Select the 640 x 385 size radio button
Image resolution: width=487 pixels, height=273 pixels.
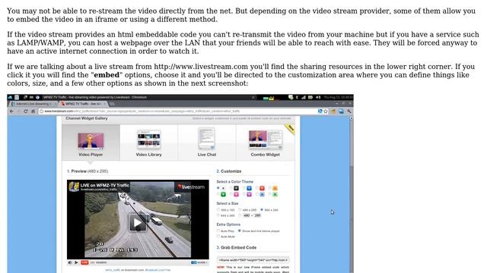click(218, 215)
